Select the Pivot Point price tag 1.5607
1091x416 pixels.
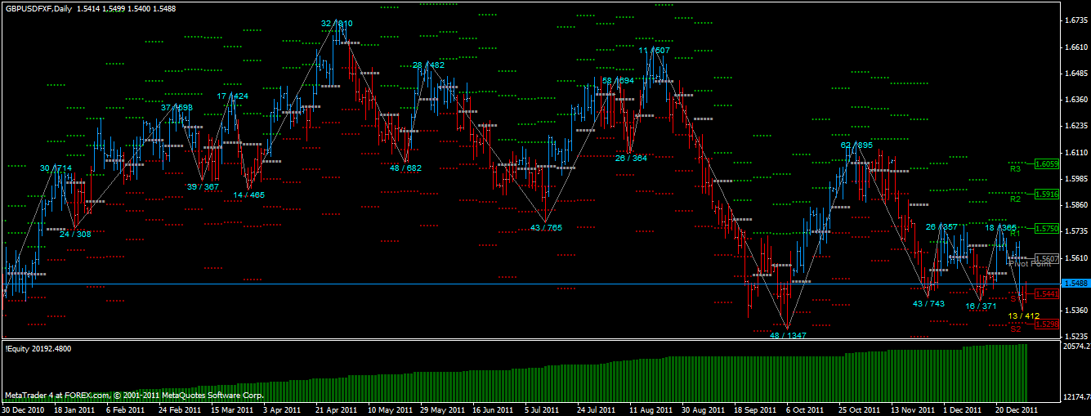point(1047,259)
